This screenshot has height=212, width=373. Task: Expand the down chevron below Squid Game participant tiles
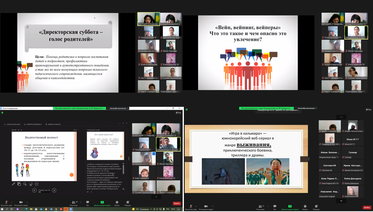341,200
